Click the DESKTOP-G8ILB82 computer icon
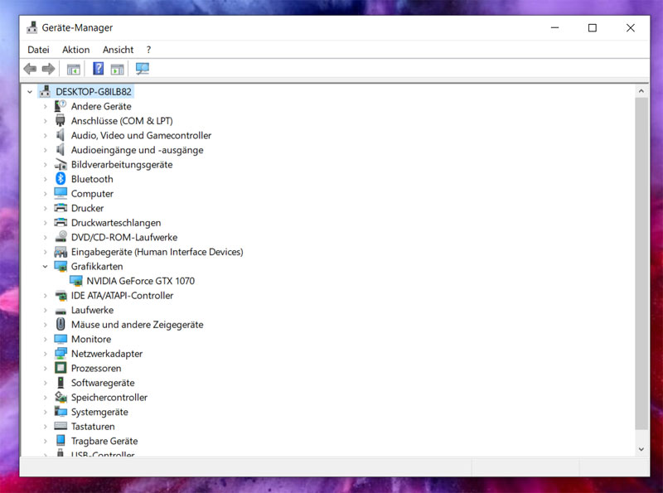 click(x=46, y=91)
